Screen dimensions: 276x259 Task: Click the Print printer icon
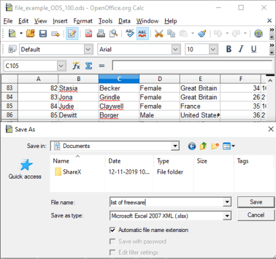(x=101, y=33)
